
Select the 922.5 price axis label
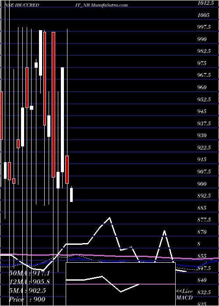coord(205,148)
